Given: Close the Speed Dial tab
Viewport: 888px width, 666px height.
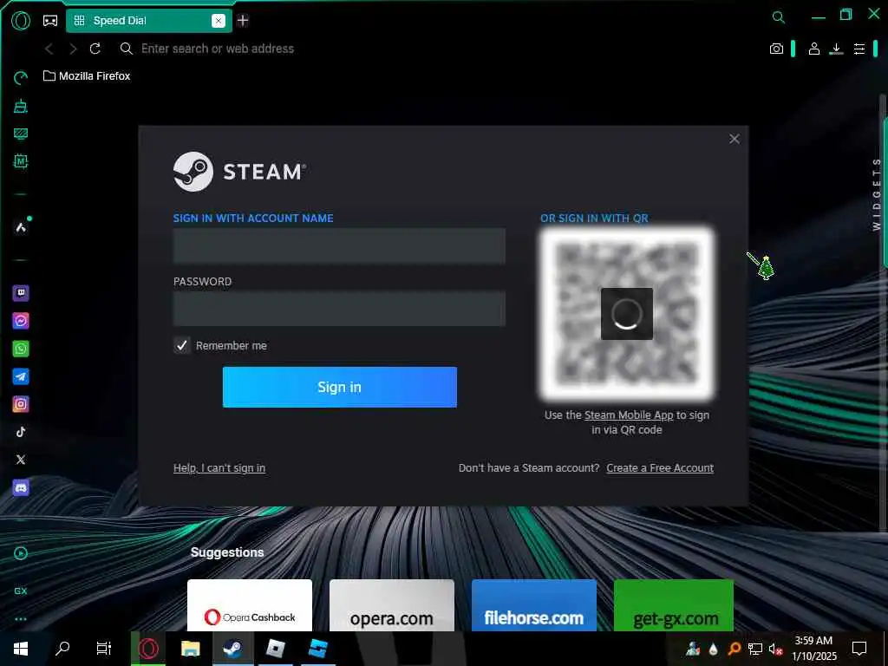Looking at the screenshot, I should coord(218,21).
